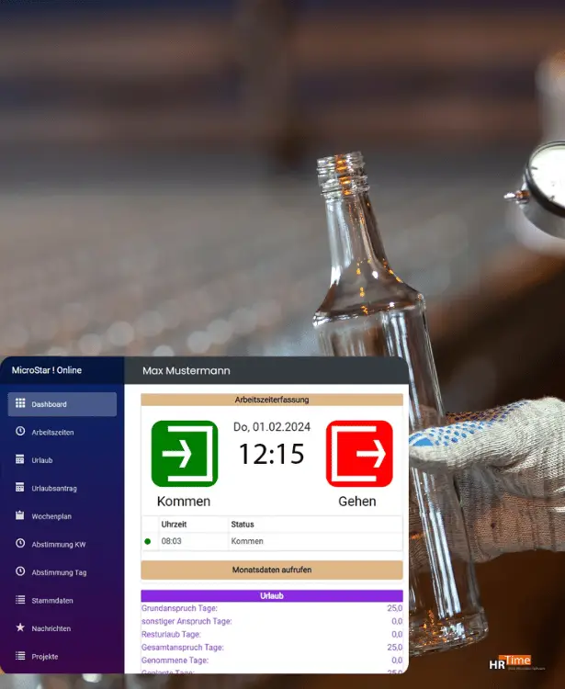Click the Resturlaub value 0,0
Screen dimensions: 565x689
point(397,634)
